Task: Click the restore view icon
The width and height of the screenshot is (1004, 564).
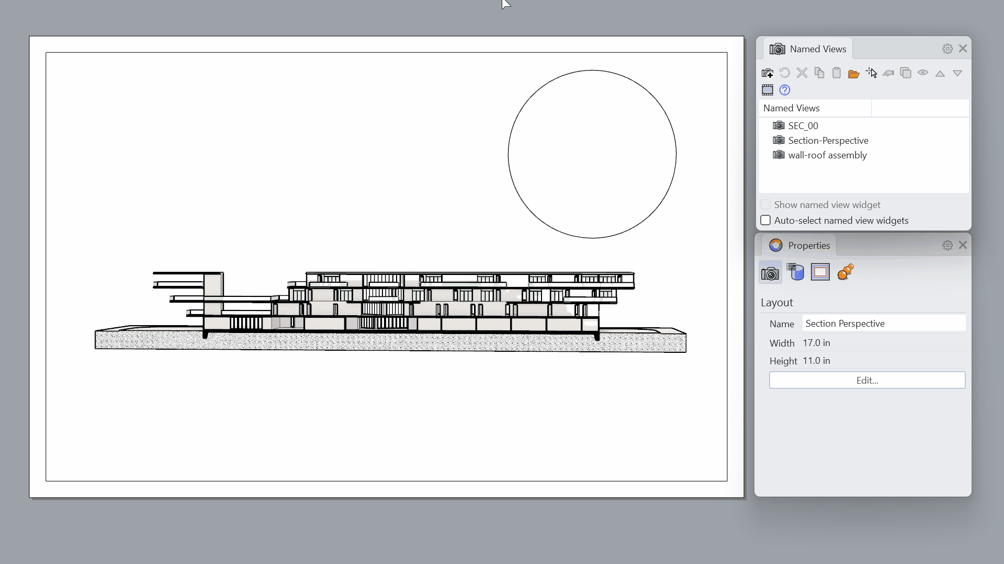Action: pos(785,73)
